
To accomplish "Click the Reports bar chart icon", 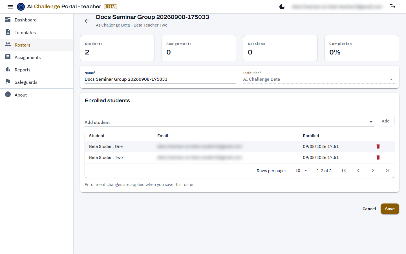I will click(x=8, y=69).
